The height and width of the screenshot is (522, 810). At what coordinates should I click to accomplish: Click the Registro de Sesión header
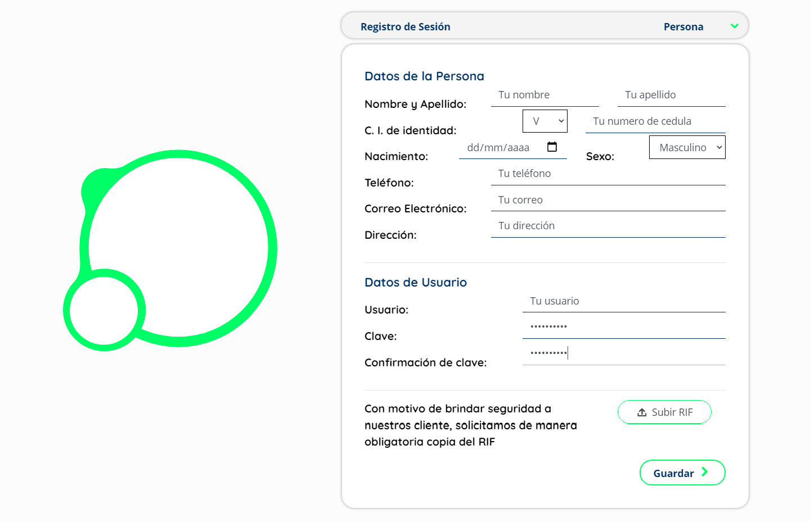coord(405,27)
